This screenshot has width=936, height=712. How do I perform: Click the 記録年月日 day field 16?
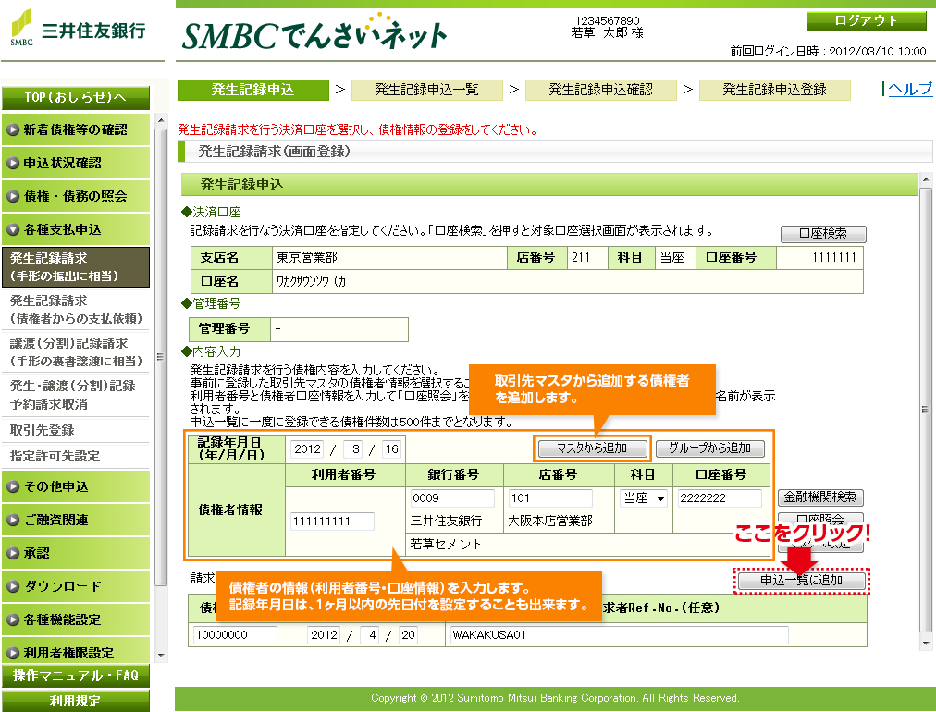(391, 449)
